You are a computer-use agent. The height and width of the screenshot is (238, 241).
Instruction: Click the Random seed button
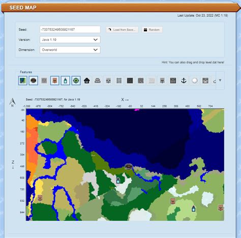(x=152, y=29)
